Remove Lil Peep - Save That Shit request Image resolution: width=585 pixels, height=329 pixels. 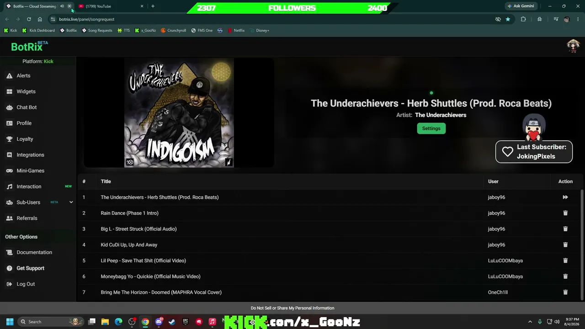click(x=565, y=260)
